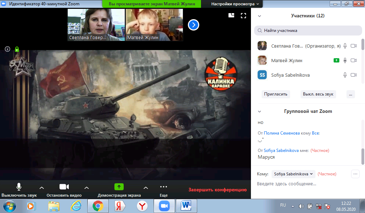Switch video layout view icon
365x213 pixels.
pyautogui.click(x=231, y=15)
